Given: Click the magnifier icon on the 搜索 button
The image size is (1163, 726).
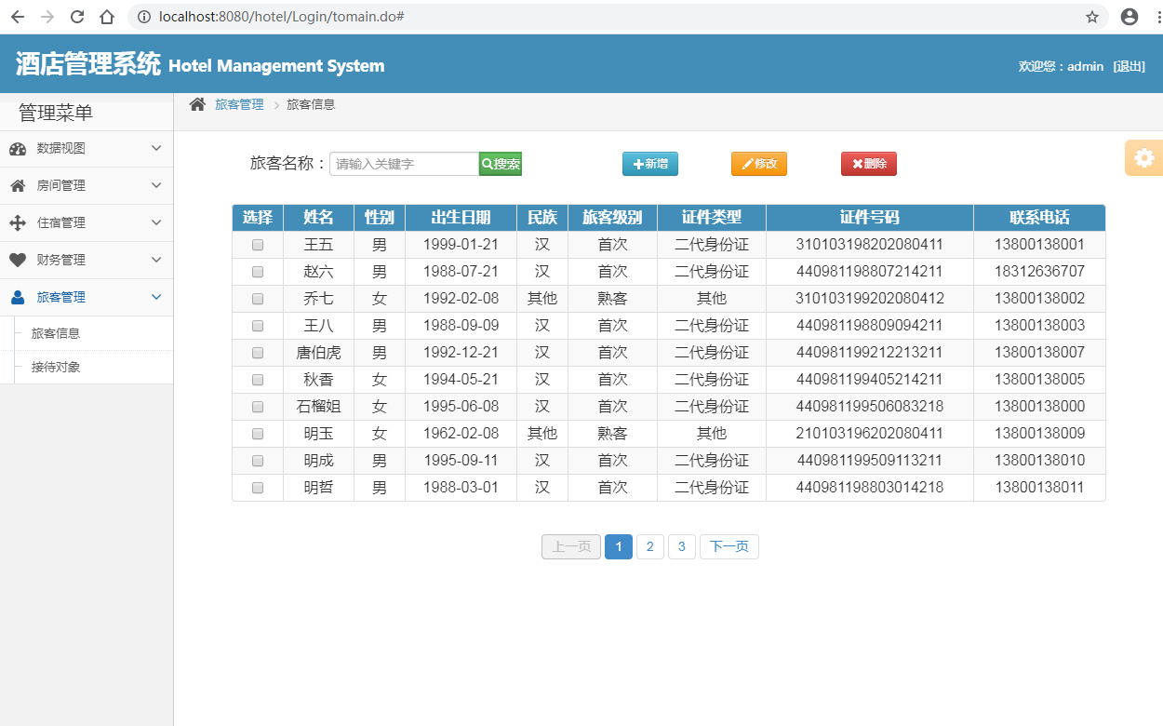Looking at the screenshot, I should point(488,163).
